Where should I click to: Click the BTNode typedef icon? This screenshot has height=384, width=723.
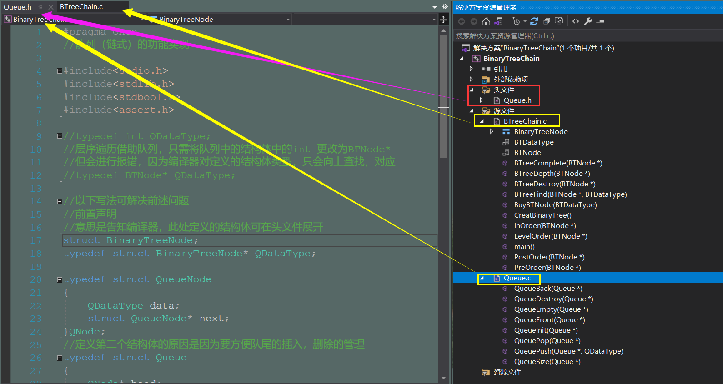[x=506, y=152]
